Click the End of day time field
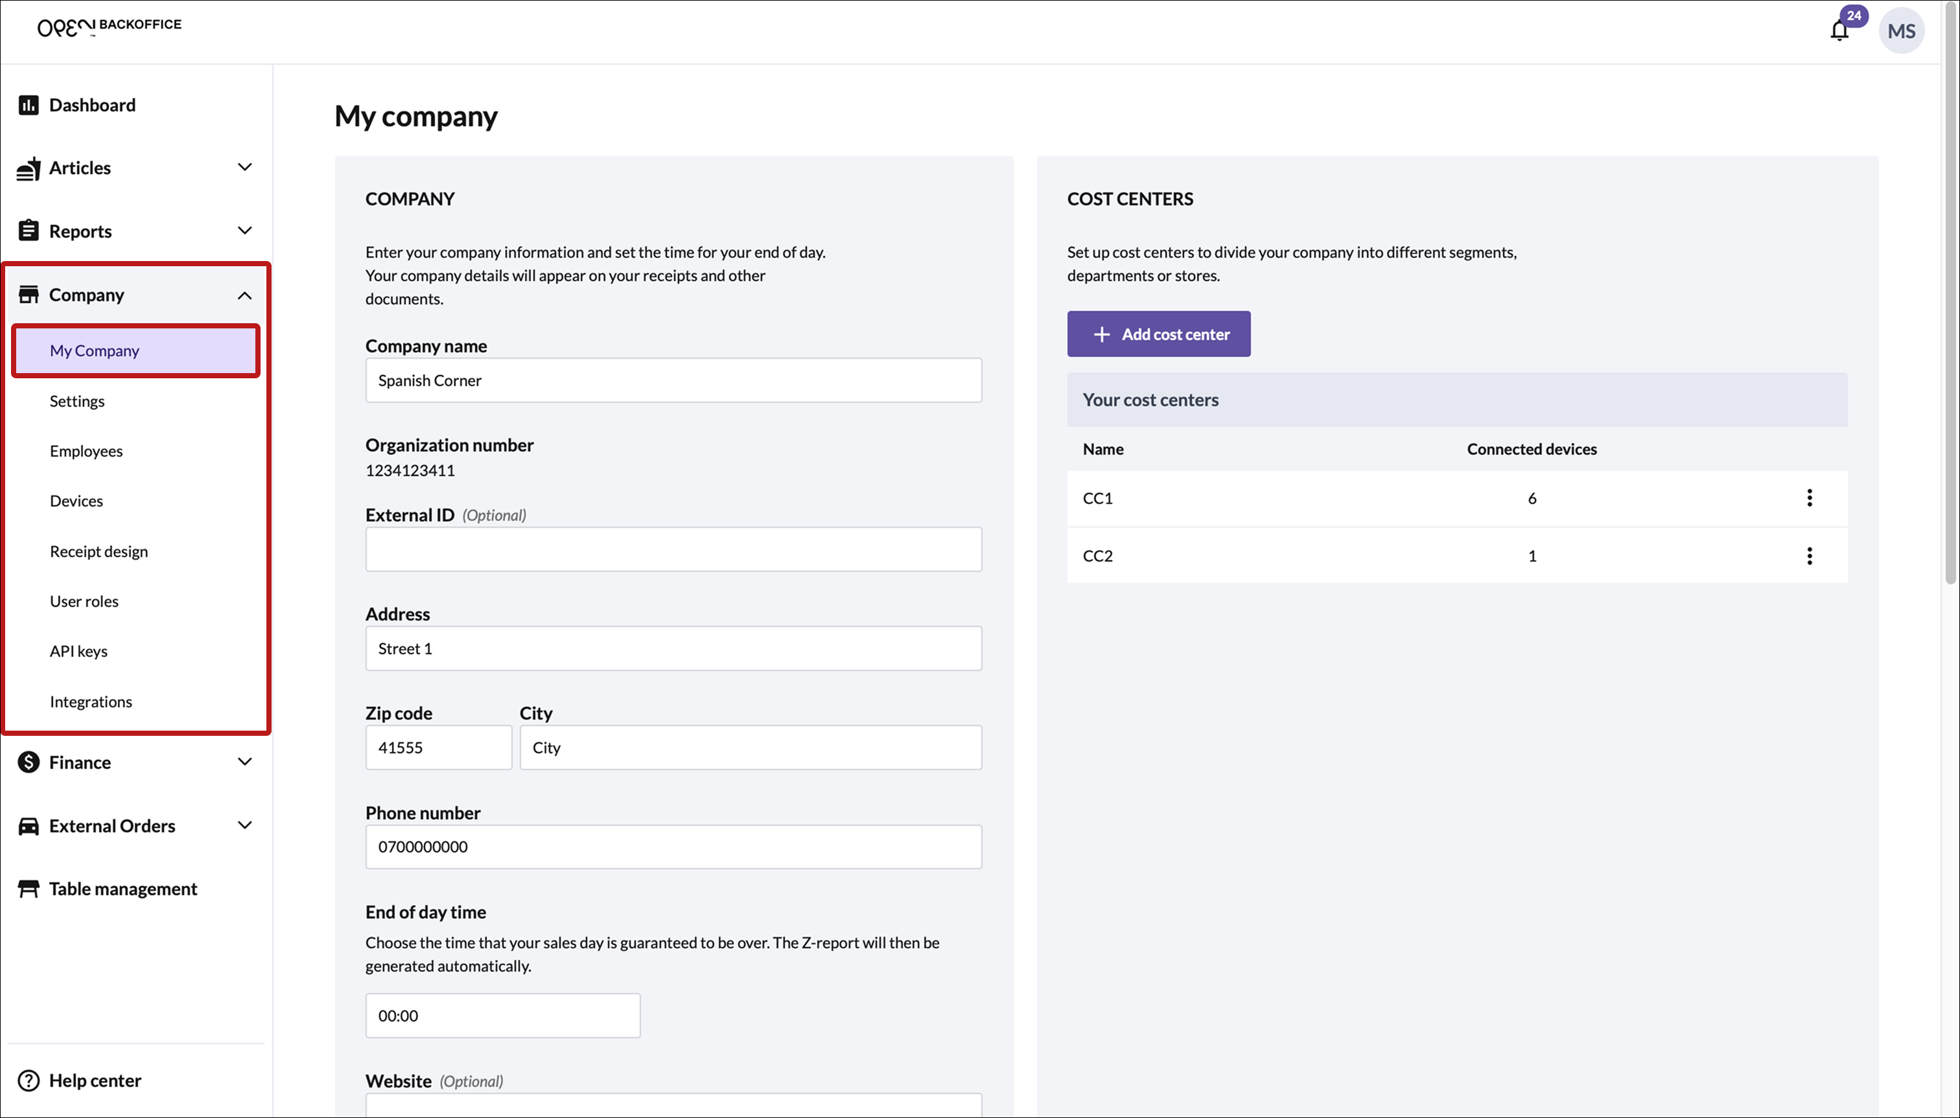 (502, 1015)
